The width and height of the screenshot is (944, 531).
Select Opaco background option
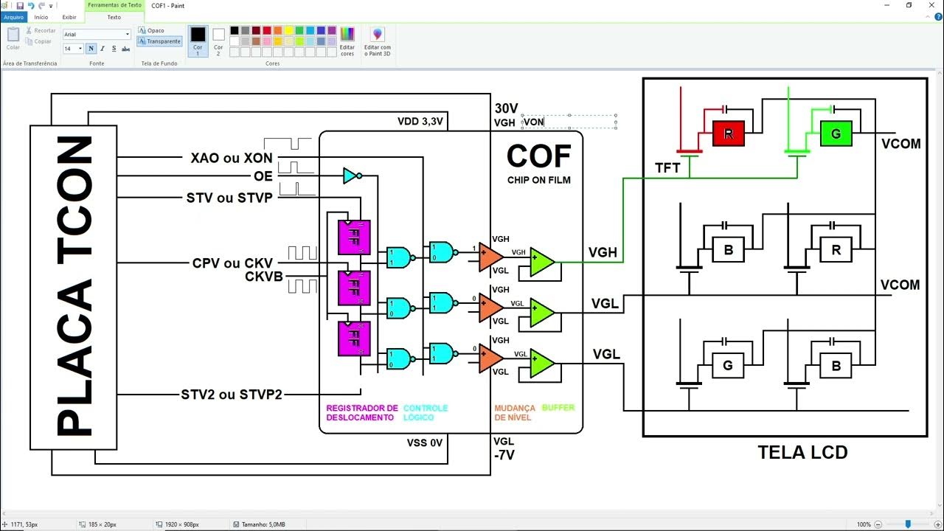(x=151, y=31)
